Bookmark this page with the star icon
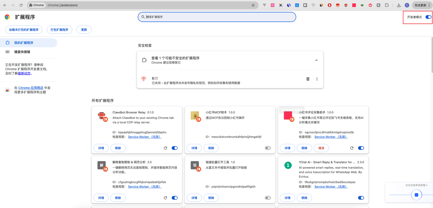 click(253, 5)
